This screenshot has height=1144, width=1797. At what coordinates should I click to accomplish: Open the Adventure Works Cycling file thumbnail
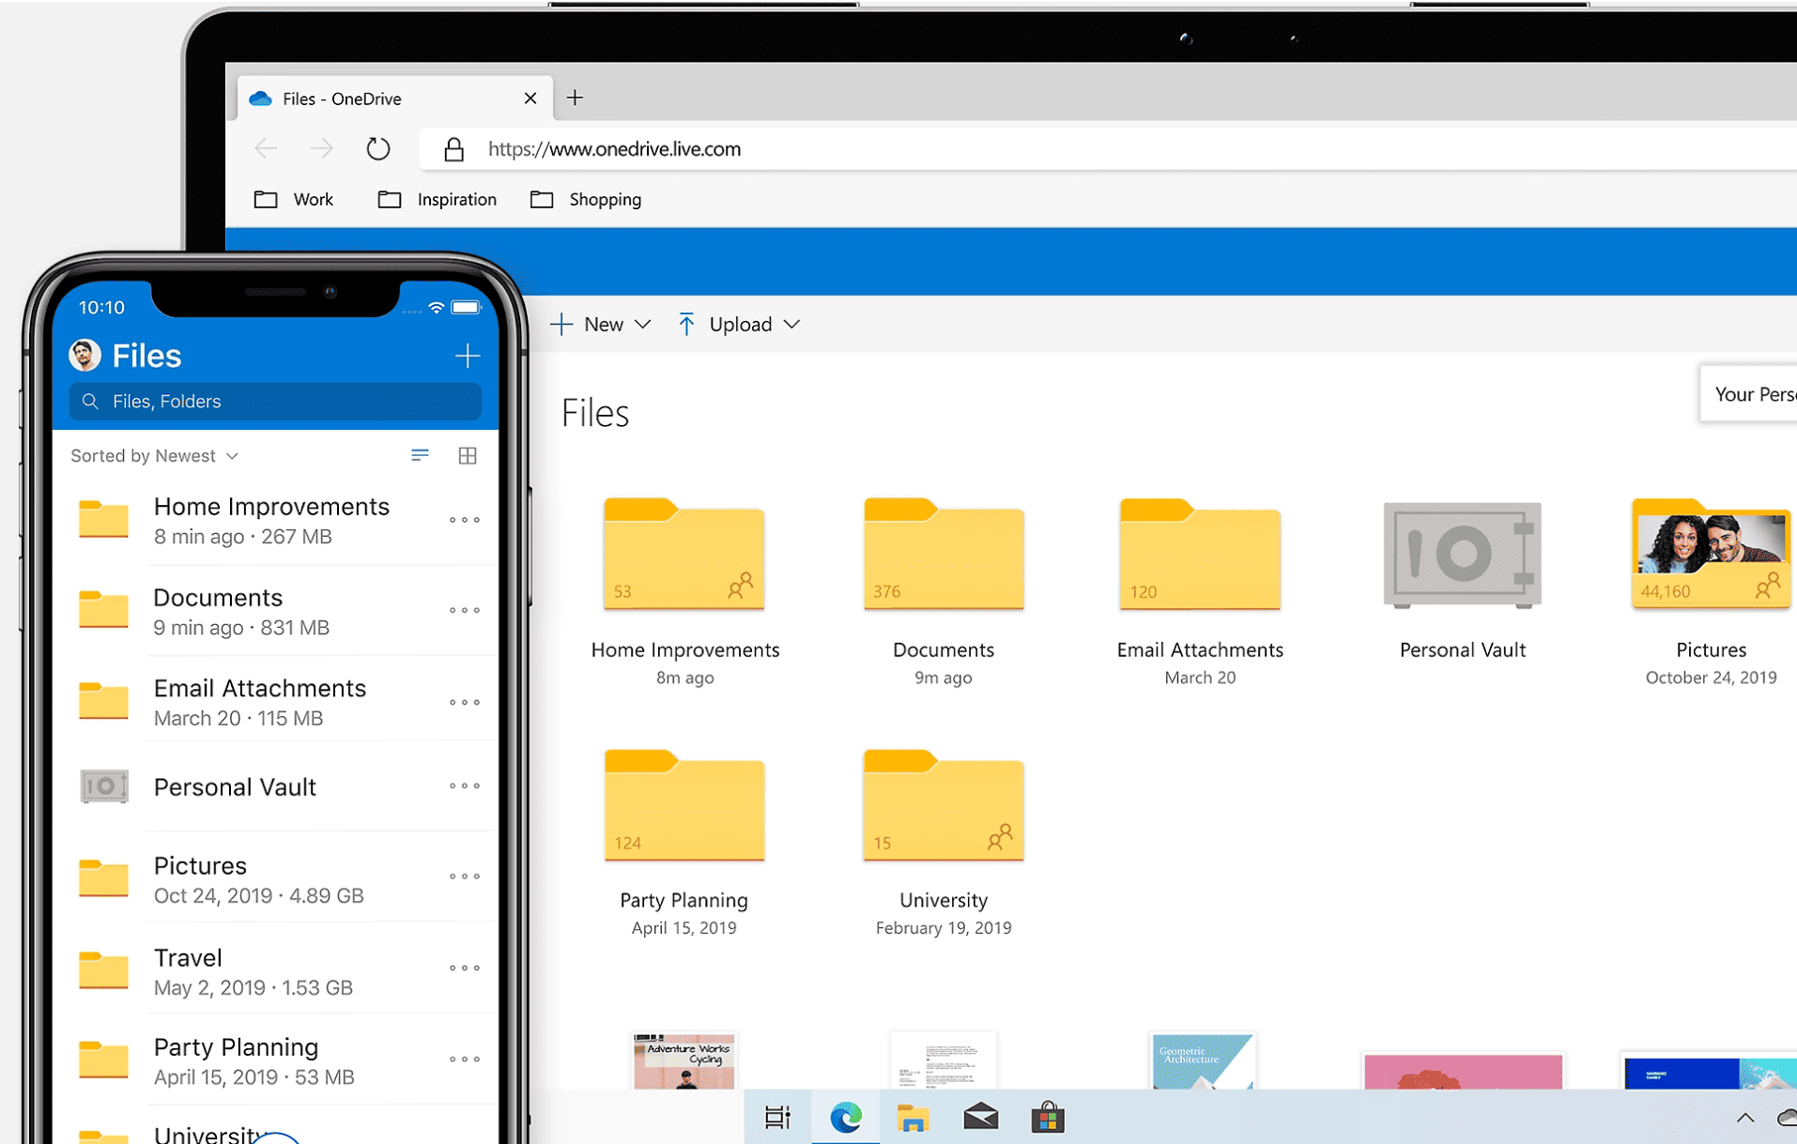pyautogui.click(x=684, y=1060)
